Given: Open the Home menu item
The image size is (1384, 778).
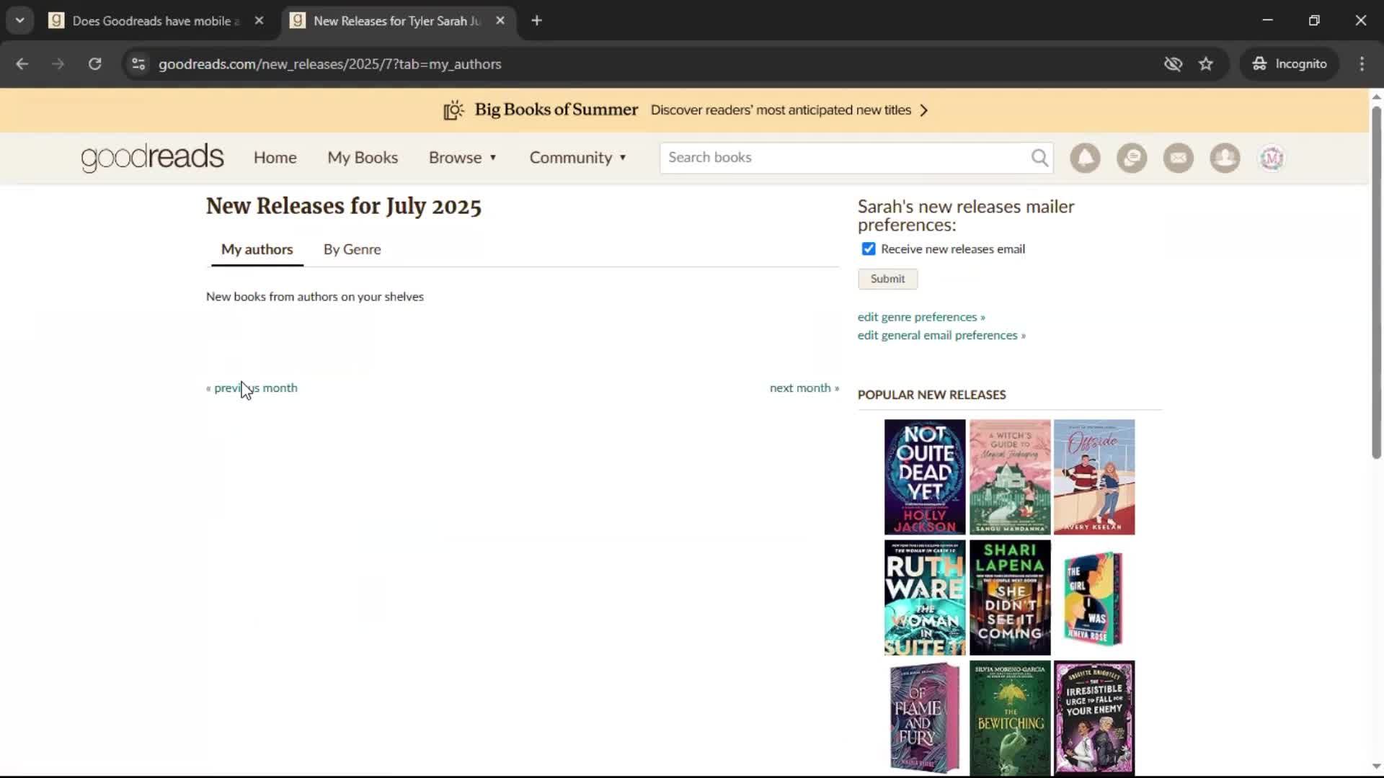Looking at the screenshot, I should tap(275, 158).
